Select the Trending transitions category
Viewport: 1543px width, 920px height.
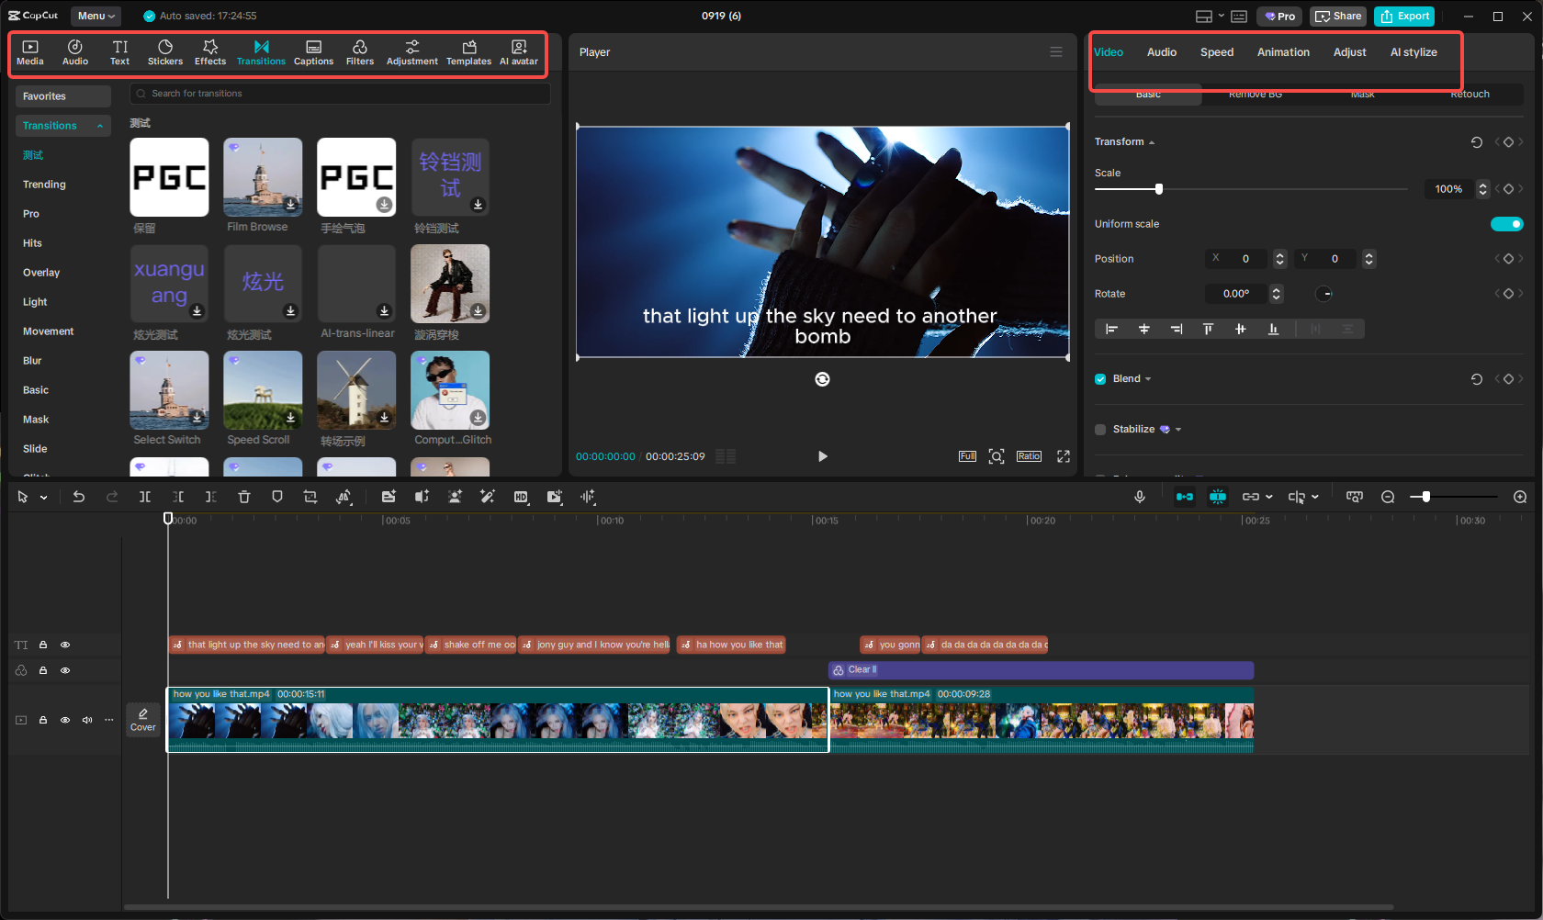pyautogui.click(x=44, y=185)
